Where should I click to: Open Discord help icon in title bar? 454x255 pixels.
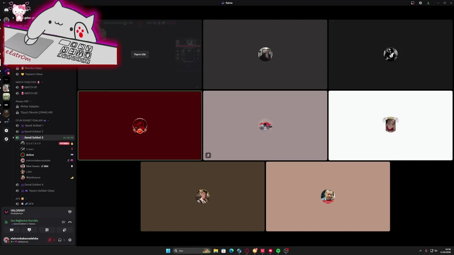click(420, 3)
